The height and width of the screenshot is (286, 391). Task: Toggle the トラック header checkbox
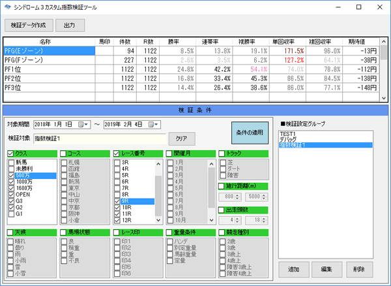click(222, 153)
